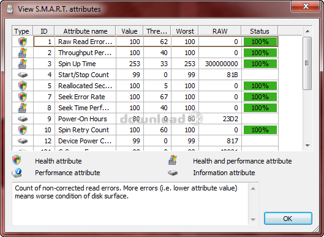The height and width of the screenshot is (237, 324).
Task: Click the 100% status bar of Seek Error Rate
Action: [x=260, y=97]
